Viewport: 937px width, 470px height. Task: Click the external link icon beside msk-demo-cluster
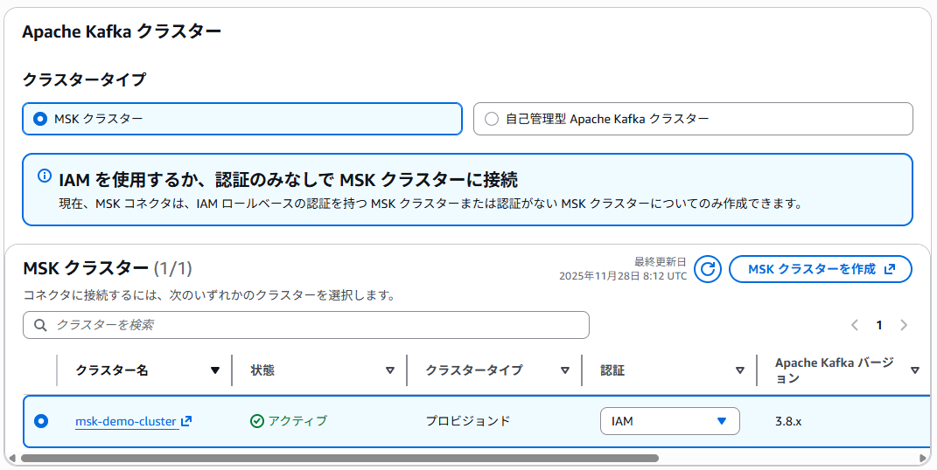(186, 421)
